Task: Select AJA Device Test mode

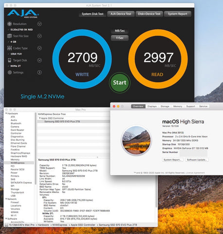Action: (121, 14)
